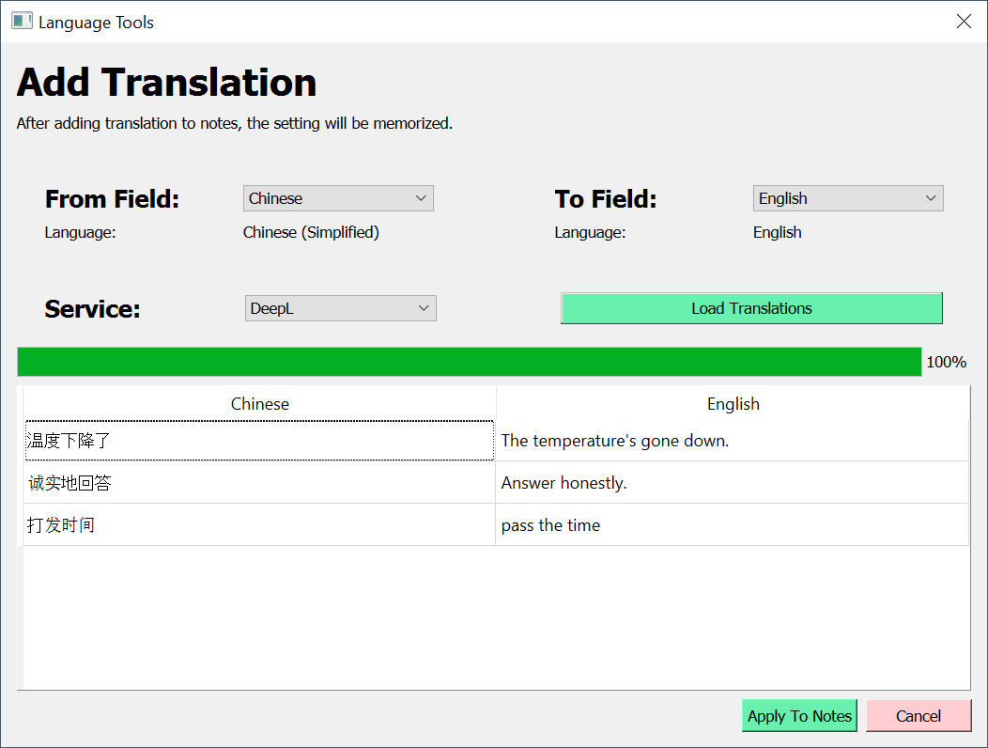
Task: Click the "pass the time" translation cell
Action: pyautogui.click(x=733, y=525)
